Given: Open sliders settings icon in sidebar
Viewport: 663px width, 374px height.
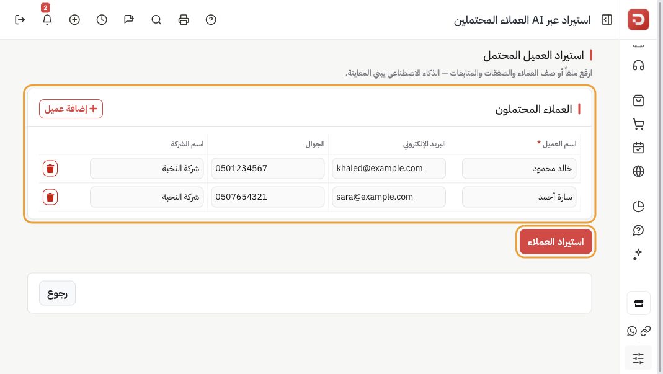Looking at the screenshot, I should [638, 358].
